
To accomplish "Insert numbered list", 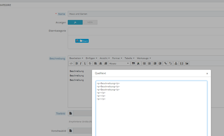I will click(149, 64).
